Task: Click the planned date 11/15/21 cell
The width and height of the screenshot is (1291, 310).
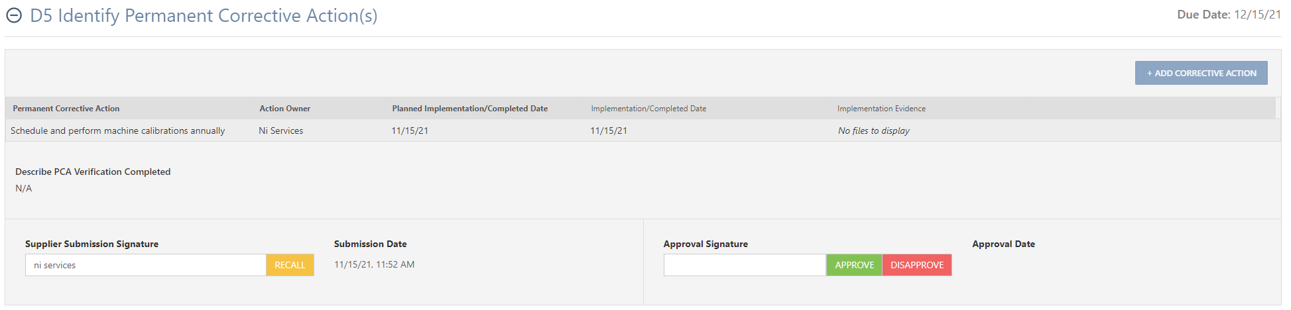Action: point(410,130)
